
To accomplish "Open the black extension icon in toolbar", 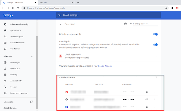I will (172, 8).
